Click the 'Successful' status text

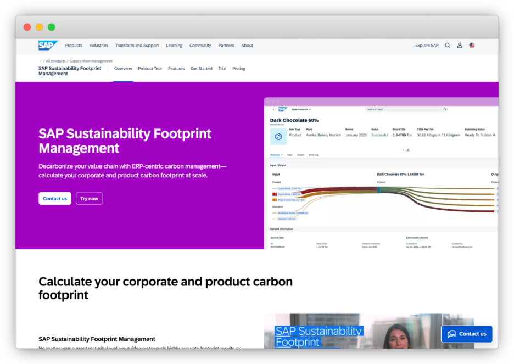point(379,135)
